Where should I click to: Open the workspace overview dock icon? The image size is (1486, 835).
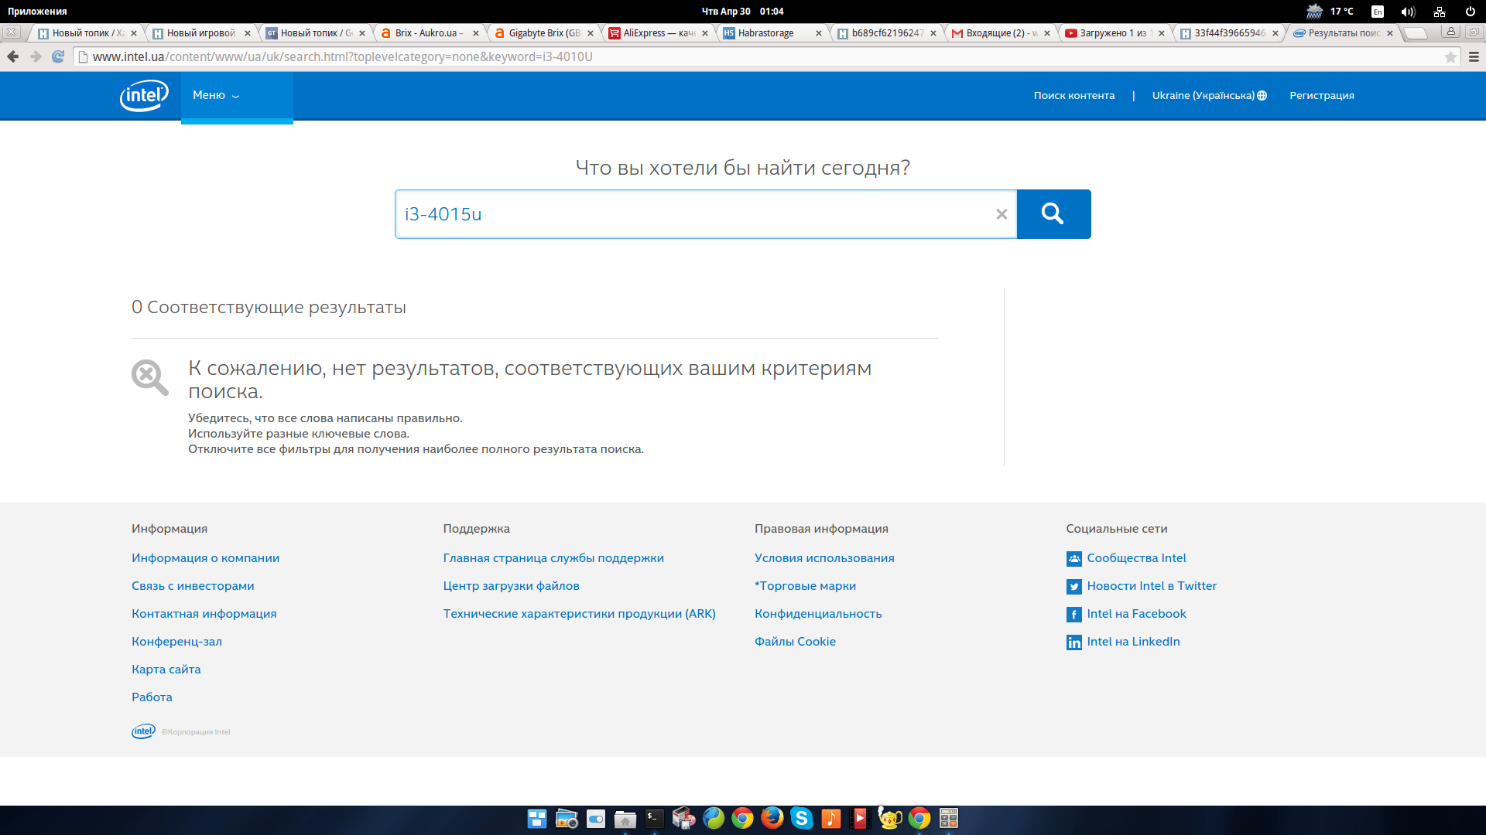point(537,819)
